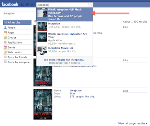Select the All results filter
The width and height of the screenshot is (150, 126).
tap(17, 22)
